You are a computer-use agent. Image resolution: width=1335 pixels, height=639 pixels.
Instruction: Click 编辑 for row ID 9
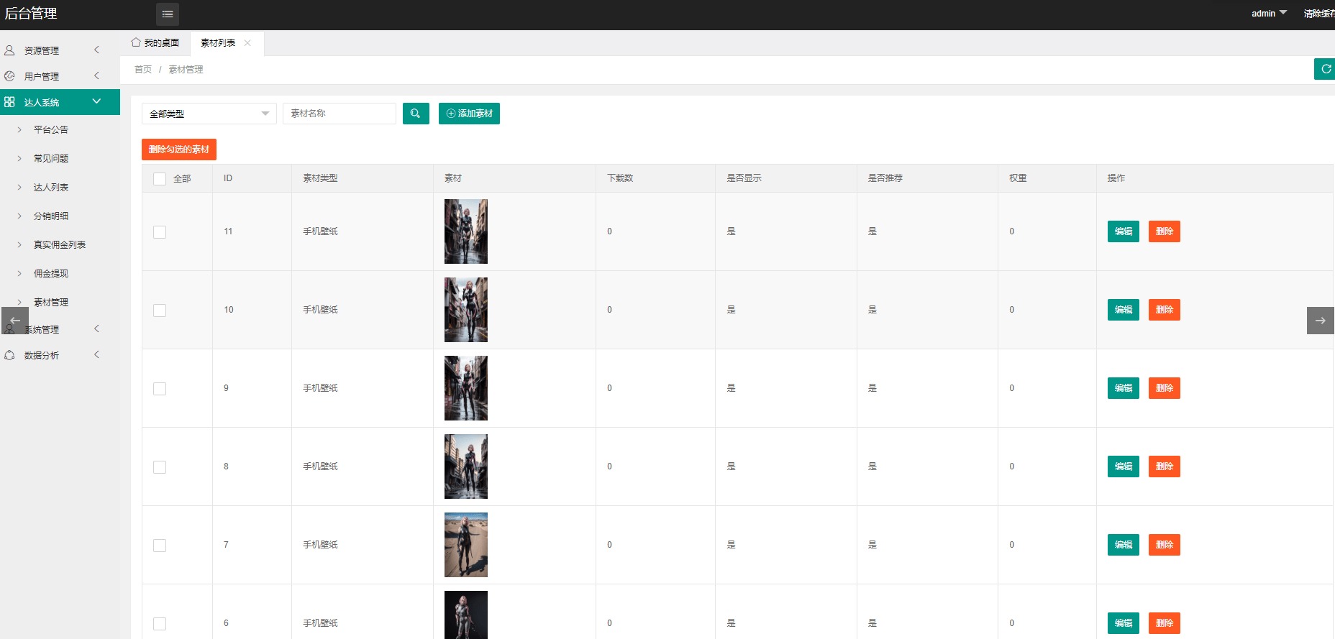(x=1124, y=388)
